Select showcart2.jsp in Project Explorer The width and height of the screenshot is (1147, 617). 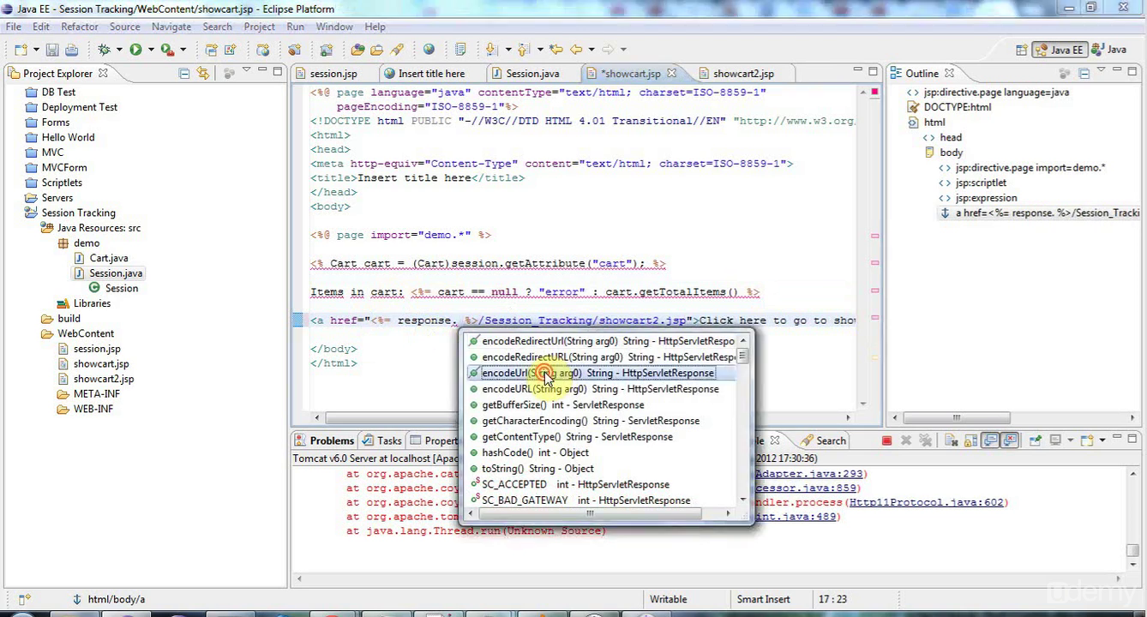click(x=103, y=379)
